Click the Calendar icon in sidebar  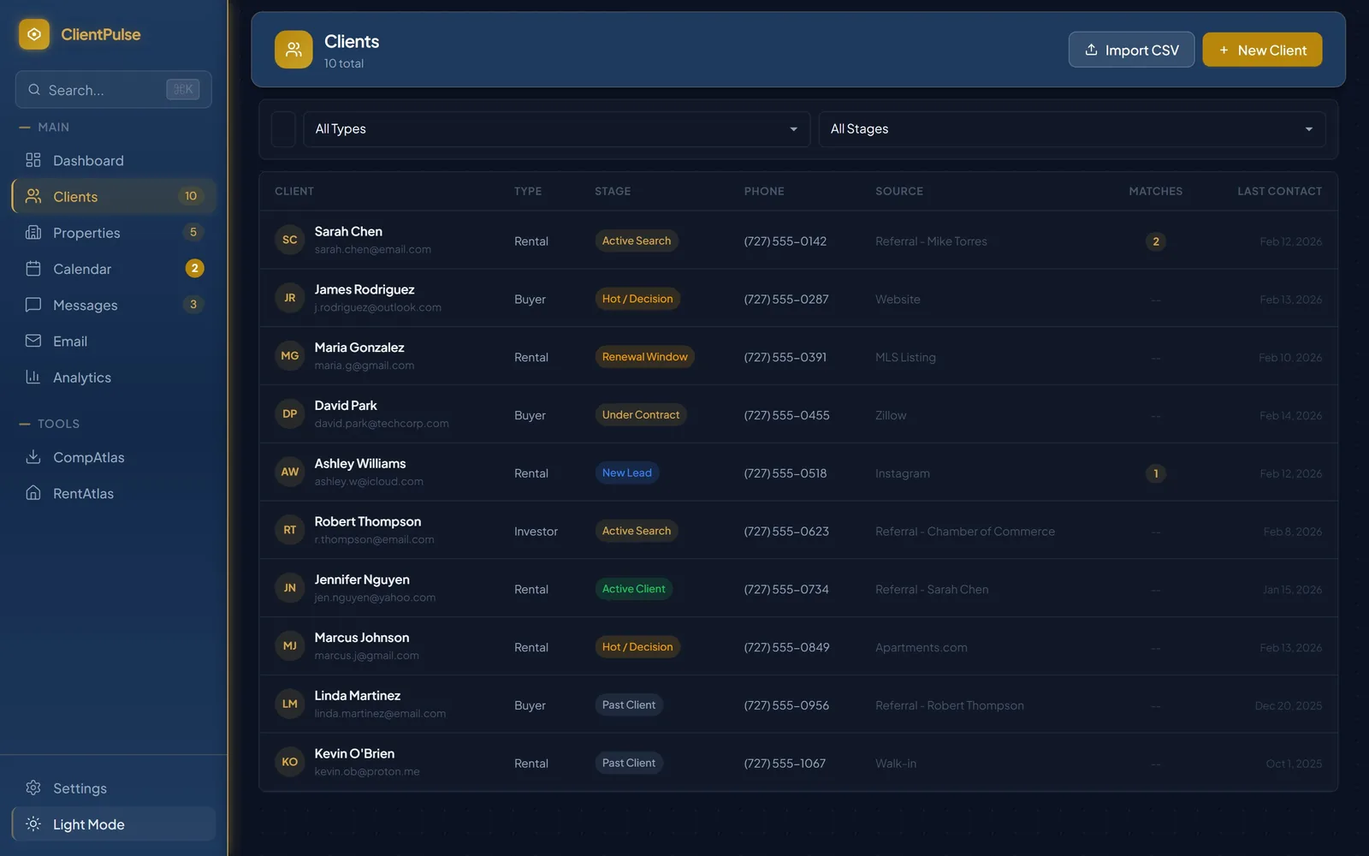(x=33, y=269)
